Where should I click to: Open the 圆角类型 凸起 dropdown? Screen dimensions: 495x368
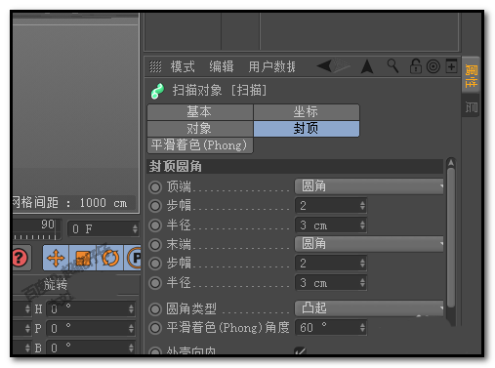tap(369, 307)
